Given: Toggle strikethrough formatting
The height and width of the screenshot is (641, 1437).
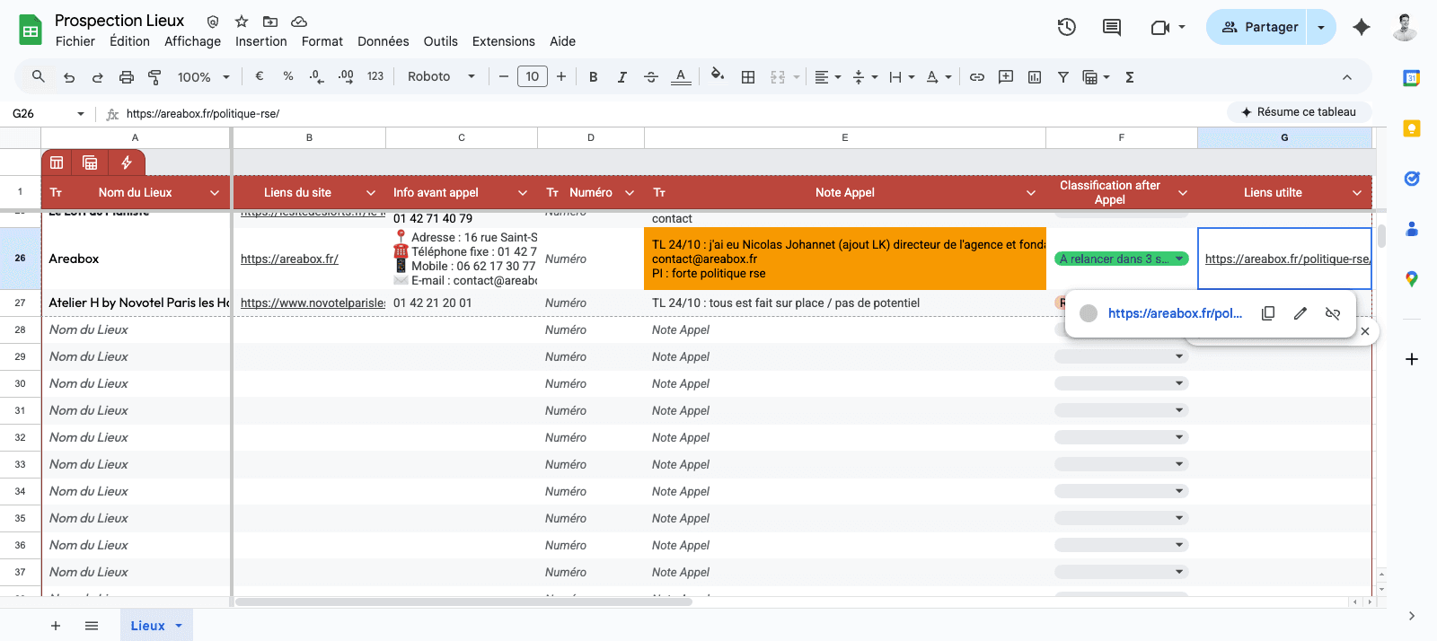Looking at the screenshot, I should 651,77.
